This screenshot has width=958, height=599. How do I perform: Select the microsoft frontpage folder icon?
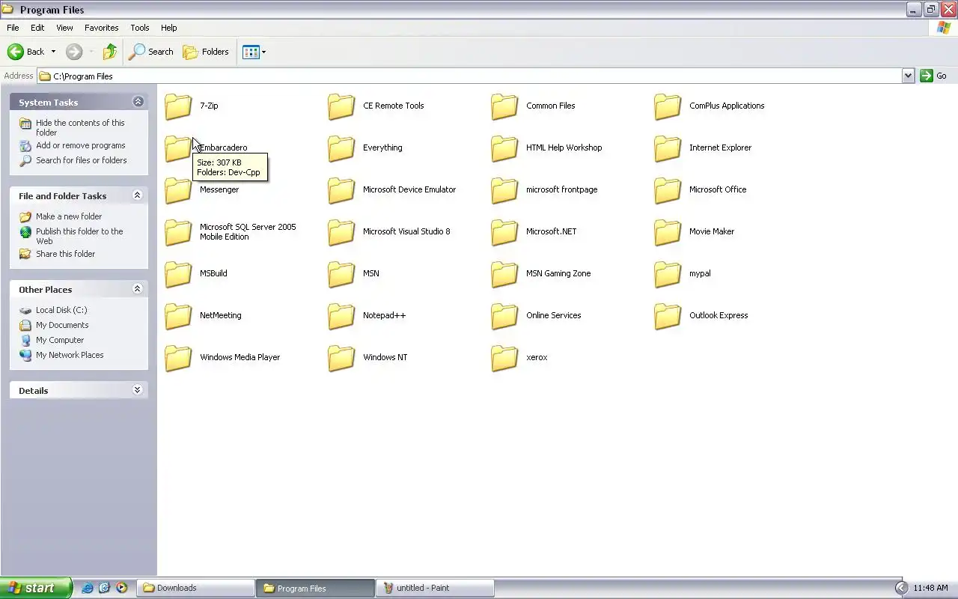pyautogui.click(x=504, y=190)
